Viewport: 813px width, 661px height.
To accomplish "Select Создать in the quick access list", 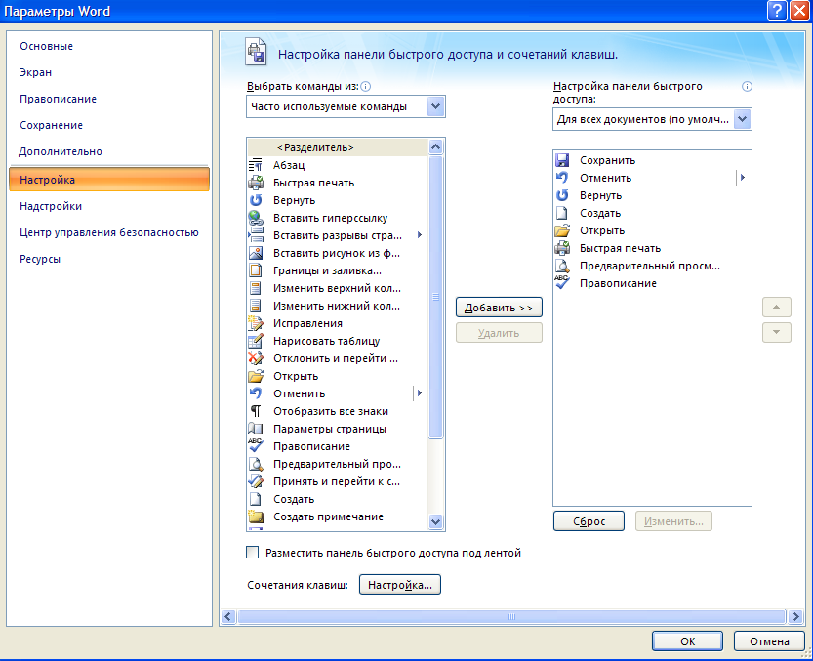I will pyautogui.click(x=652, y=213).
